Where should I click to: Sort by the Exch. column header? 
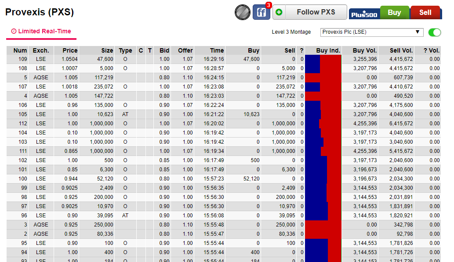(x=41, y=50)
